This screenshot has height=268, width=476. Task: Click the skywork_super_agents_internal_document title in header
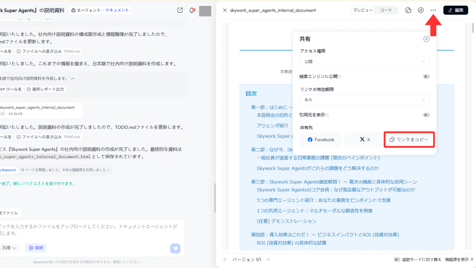pos(273,10)
